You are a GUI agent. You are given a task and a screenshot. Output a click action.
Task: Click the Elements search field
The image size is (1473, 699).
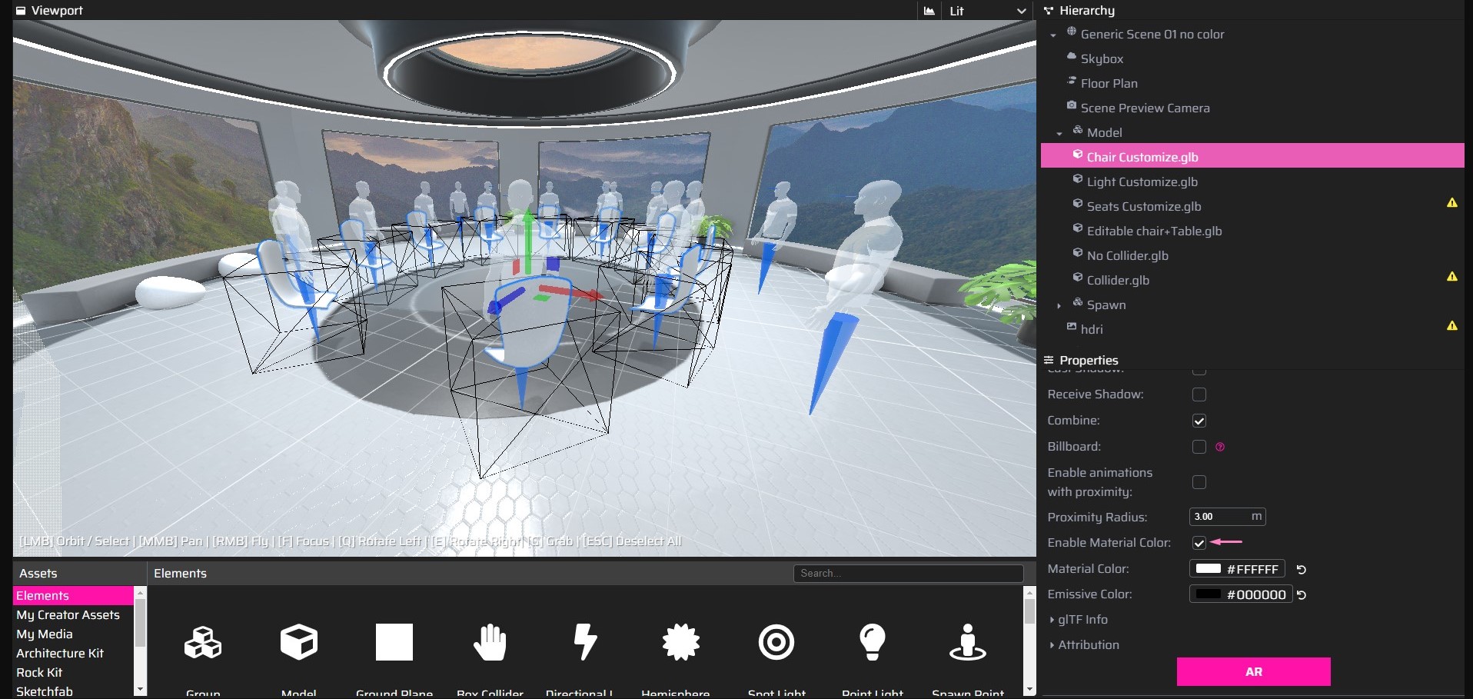click(x=908, y=573)
